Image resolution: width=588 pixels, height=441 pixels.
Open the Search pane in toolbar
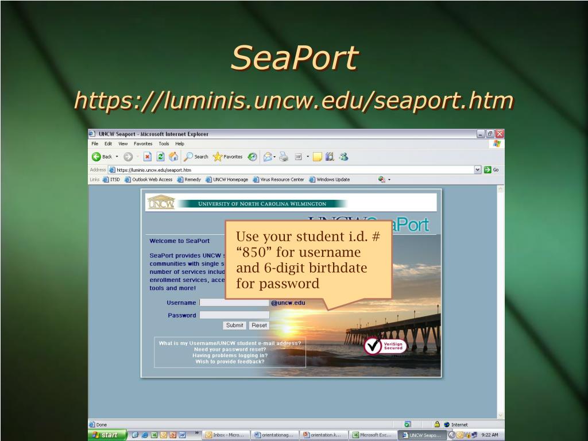(x=196, y=157)
